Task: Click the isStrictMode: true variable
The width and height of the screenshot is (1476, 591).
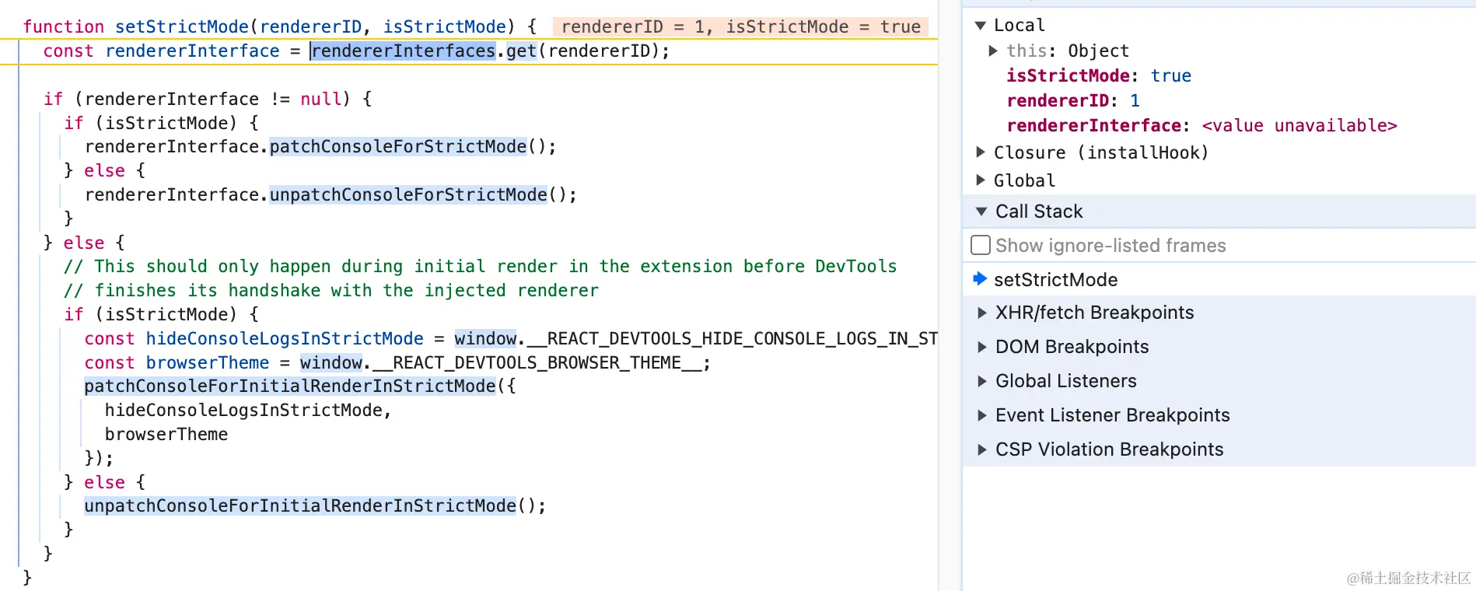Action: (1099, 75)
